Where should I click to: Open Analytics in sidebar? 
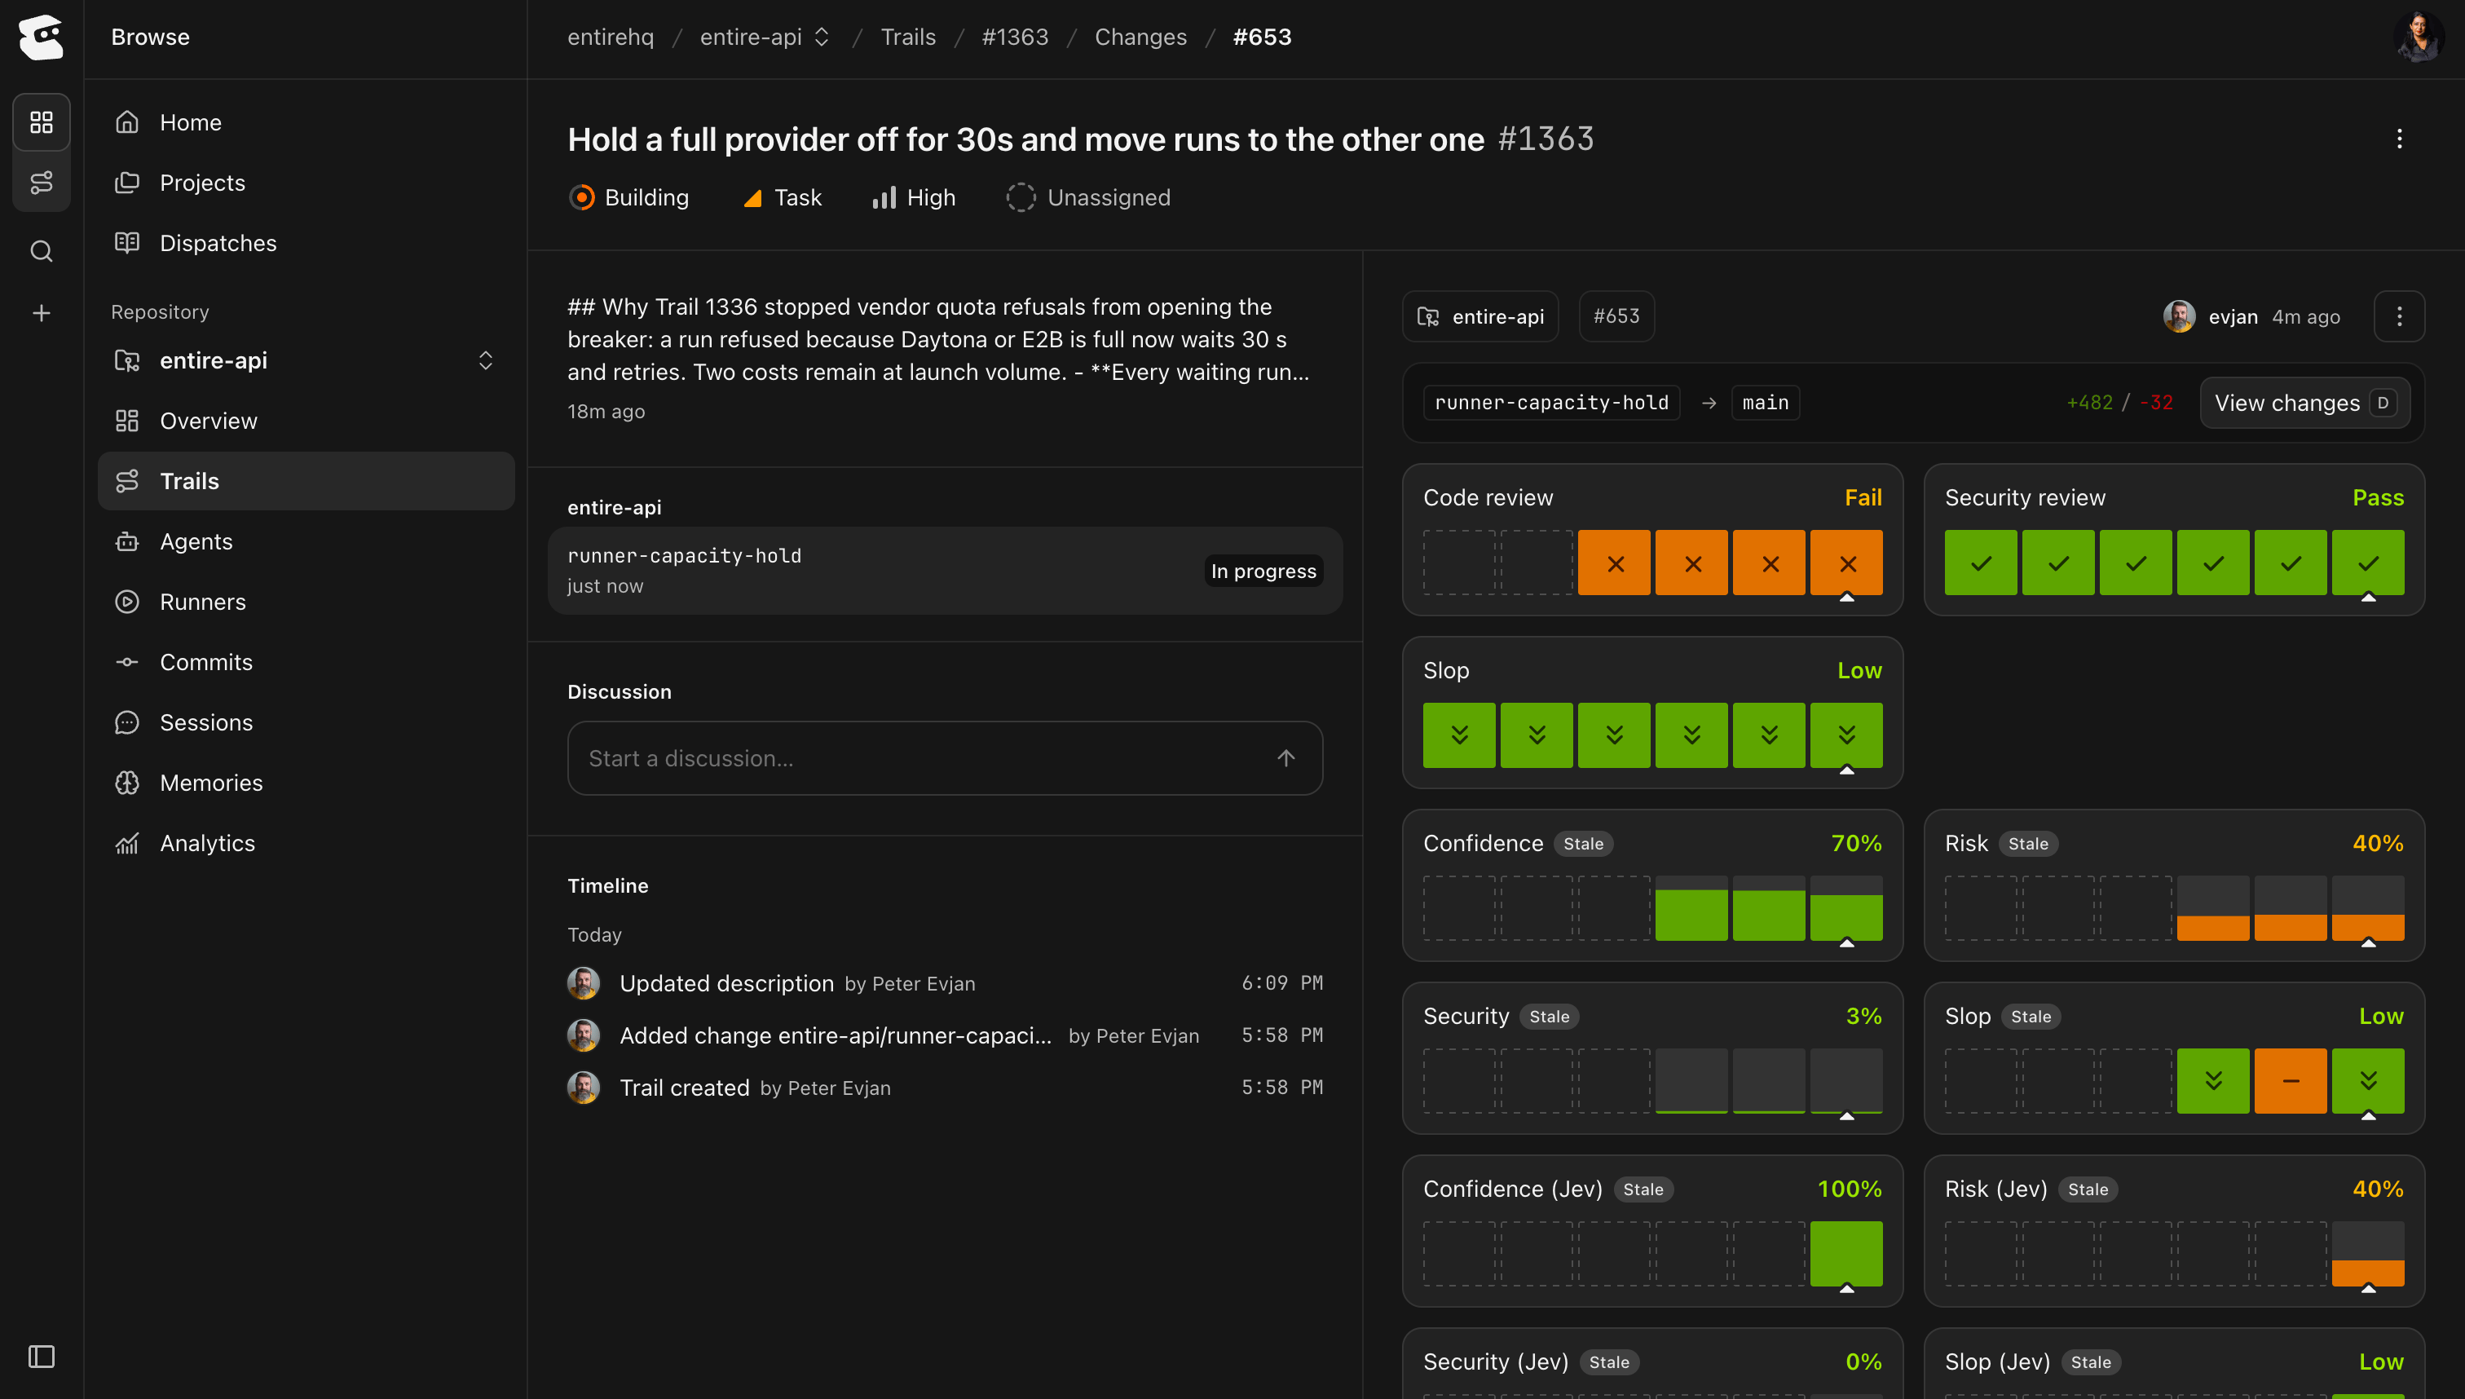(306, 843)
